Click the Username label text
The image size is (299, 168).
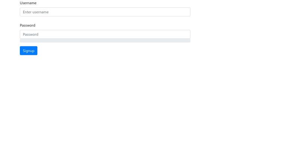pos(28,3)
